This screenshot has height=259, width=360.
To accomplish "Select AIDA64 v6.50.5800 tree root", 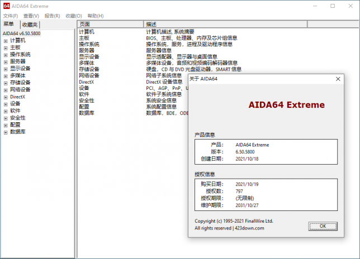I will [x=21, y=33].
